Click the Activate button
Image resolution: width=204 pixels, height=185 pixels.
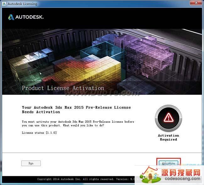point(168,163)
